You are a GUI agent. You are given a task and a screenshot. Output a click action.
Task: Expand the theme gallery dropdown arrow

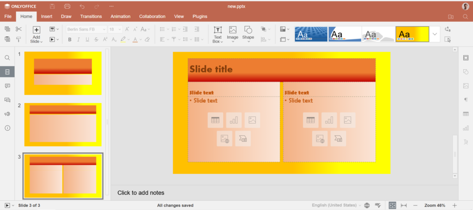[x=435, y=34]
